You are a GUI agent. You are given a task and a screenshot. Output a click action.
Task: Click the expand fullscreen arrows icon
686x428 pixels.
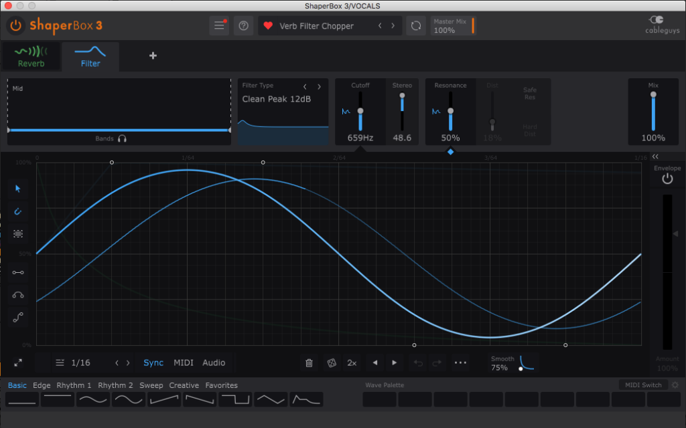[18, 363]
